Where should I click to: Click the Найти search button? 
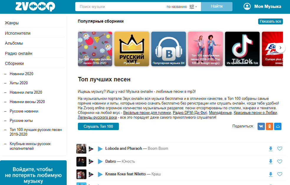[x=217, y=6]
